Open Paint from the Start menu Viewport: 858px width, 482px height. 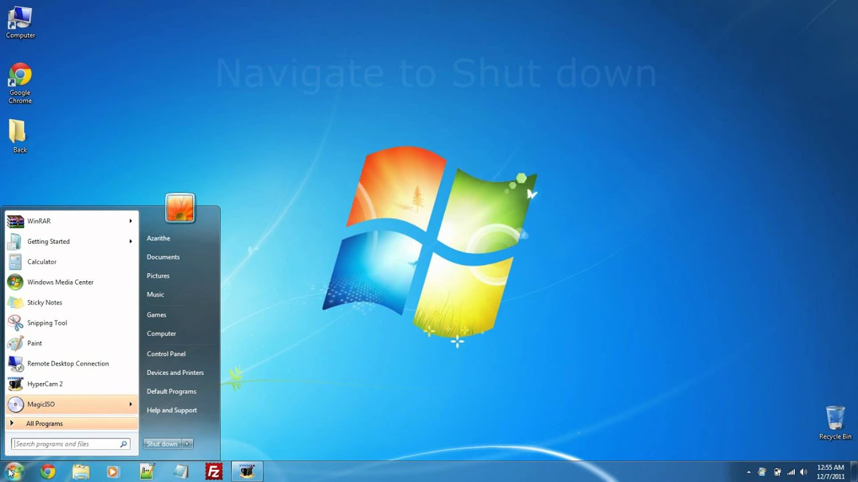pos(72,343)
